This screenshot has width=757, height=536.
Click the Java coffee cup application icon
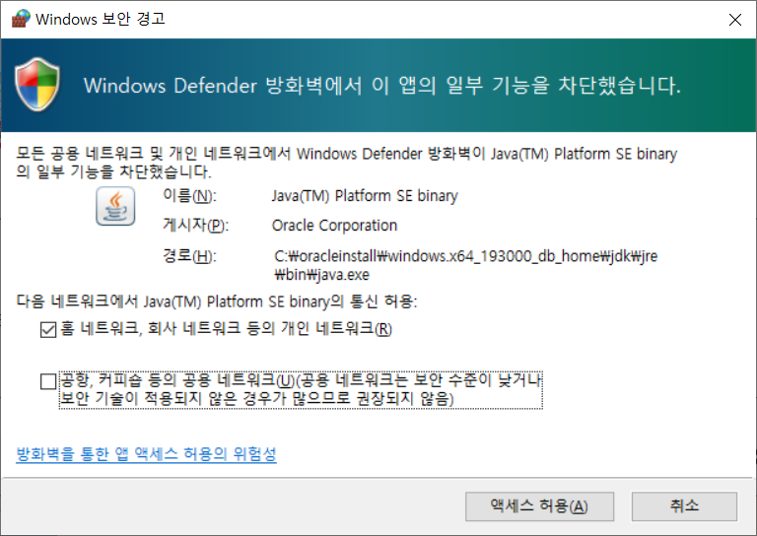point(115,206)
